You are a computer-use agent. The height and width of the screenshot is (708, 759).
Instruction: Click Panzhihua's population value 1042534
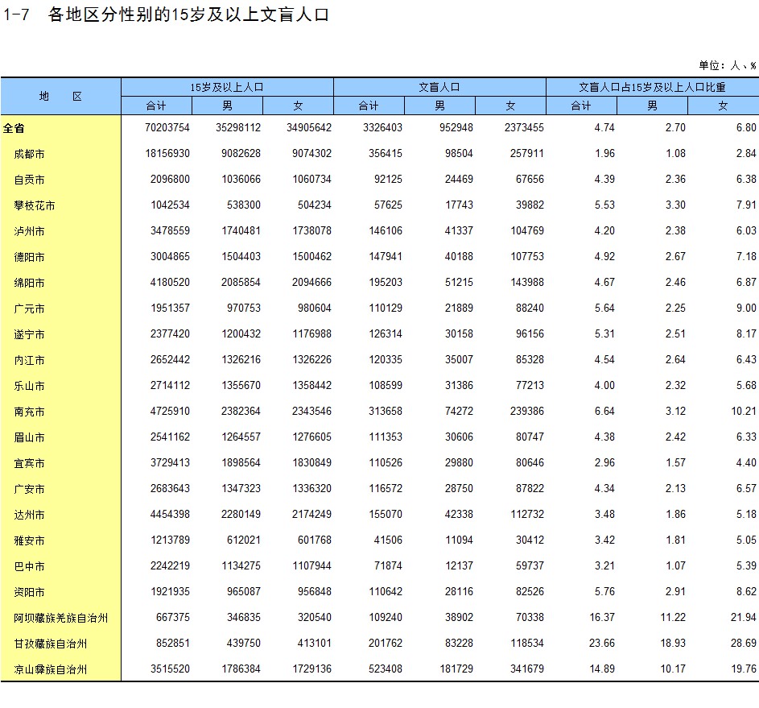170,205
